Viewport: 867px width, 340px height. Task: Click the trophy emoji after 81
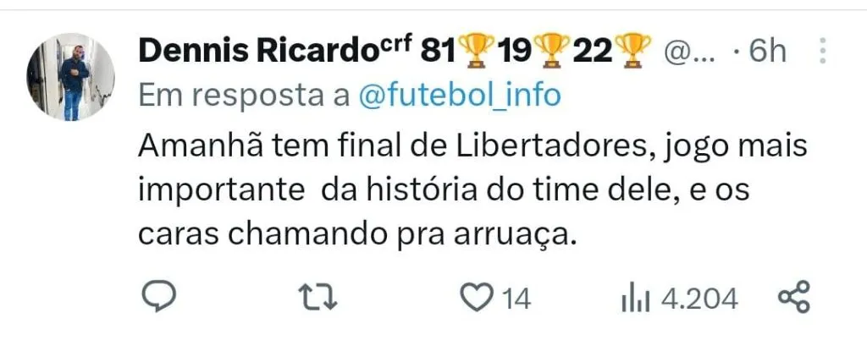point(476,50)
